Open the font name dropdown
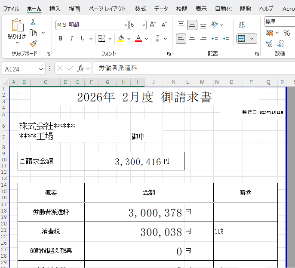This screenshot has width=295, height=268. pyautogui.click(x=126, y=25)
